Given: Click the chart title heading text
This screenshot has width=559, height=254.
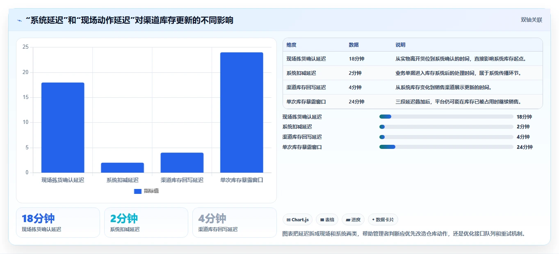Looking at the screenshot, I should point(129,20).
